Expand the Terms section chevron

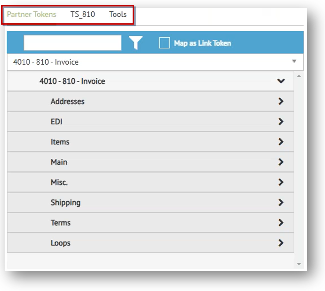point(281,223)
